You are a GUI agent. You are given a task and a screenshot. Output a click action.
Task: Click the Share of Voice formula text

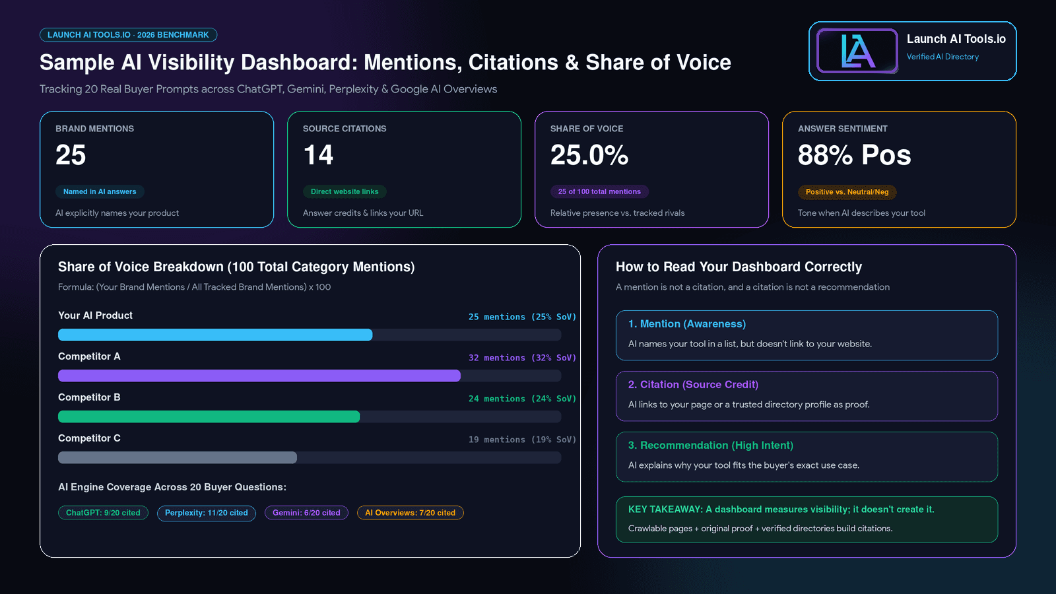(x=194, y=287)
